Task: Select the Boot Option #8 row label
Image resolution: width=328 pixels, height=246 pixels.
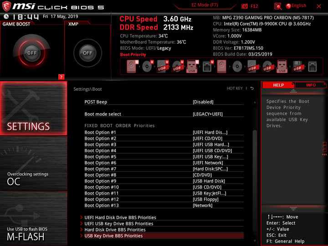Action: pos(100,175)
